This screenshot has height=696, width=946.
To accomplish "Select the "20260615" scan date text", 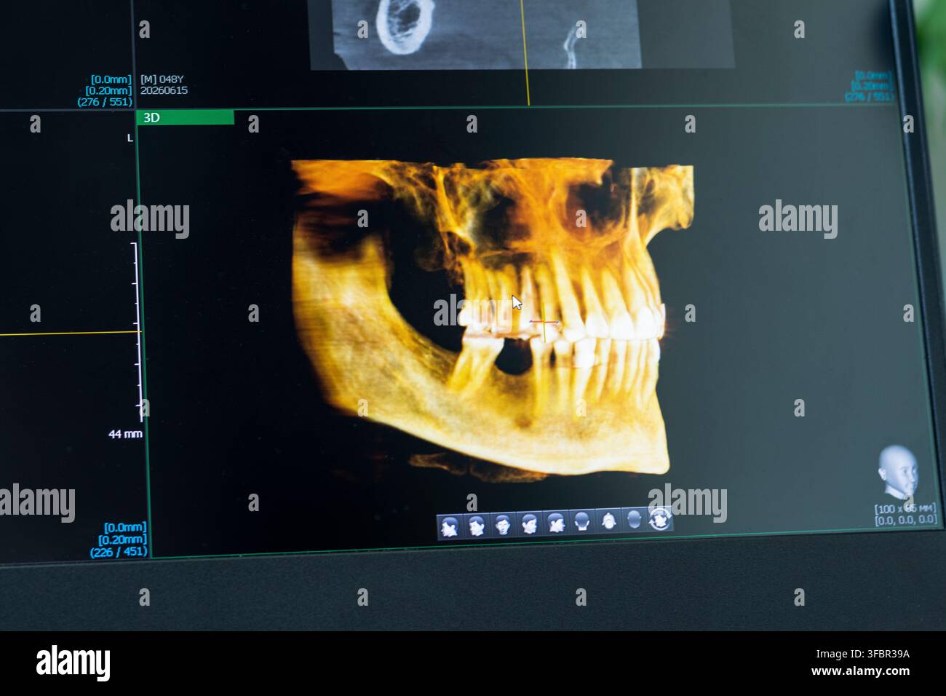I will click(x=164, y=90).
